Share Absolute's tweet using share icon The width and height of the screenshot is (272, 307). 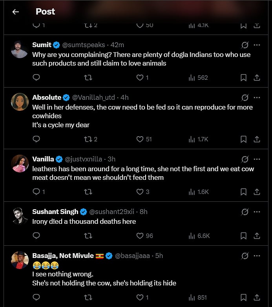click(257, 139)
